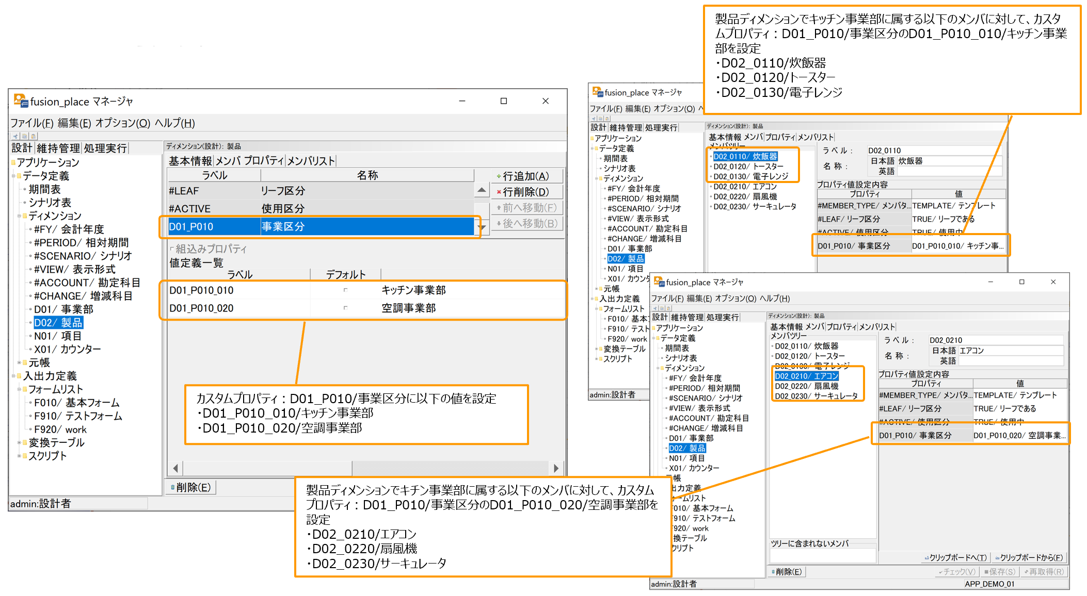Select the #ACTIVE property row in the large left window
The width and height of the screenshot is (1087, 596).
tap(321, 208)
